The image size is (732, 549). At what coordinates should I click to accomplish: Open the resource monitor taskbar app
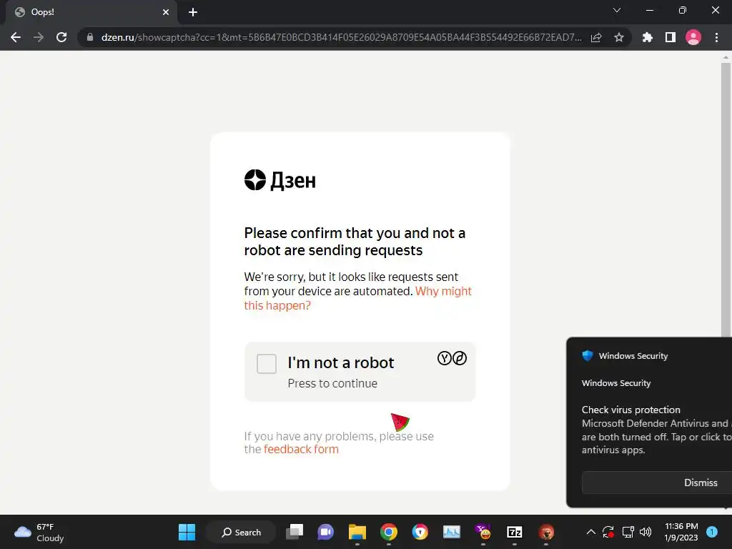point(452,532)
